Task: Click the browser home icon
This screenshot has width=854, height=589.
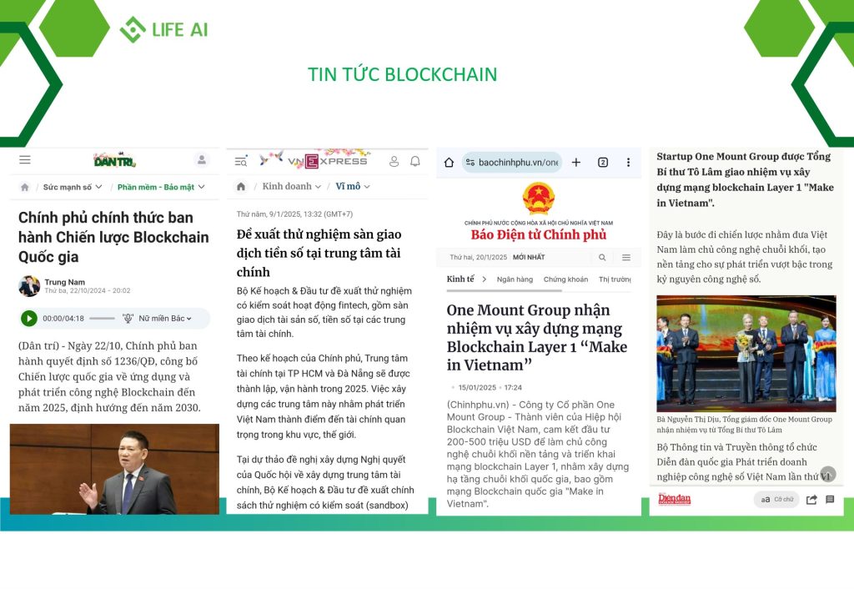Action: click(x=449, y=163)
